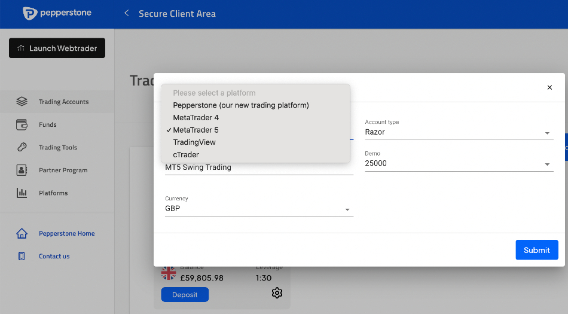Click the MT5 Swing Trading name field
Viewport: 568px width, 314px height.
click(259, 167)
